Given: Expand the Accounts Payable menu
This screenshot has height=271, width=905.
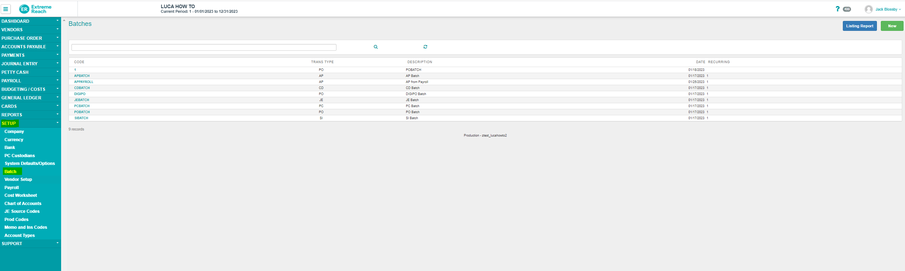Looking at the screenshot, I should [x=30, y=46].
